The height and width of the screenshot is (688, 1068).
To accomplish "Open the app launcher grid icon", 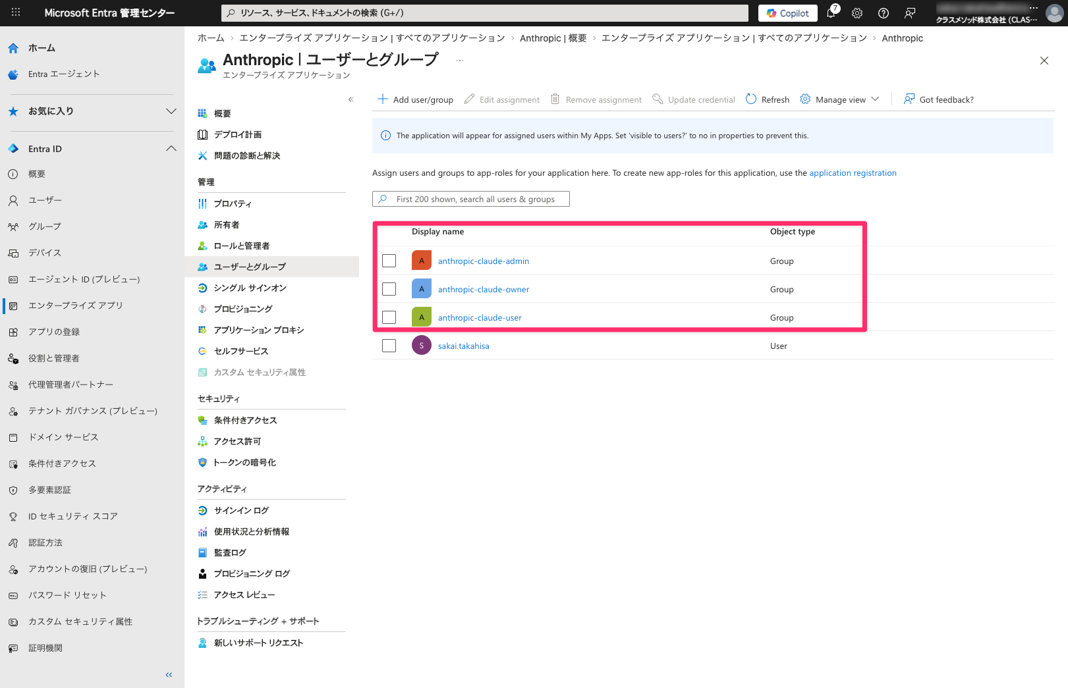I will click(16, 13).
